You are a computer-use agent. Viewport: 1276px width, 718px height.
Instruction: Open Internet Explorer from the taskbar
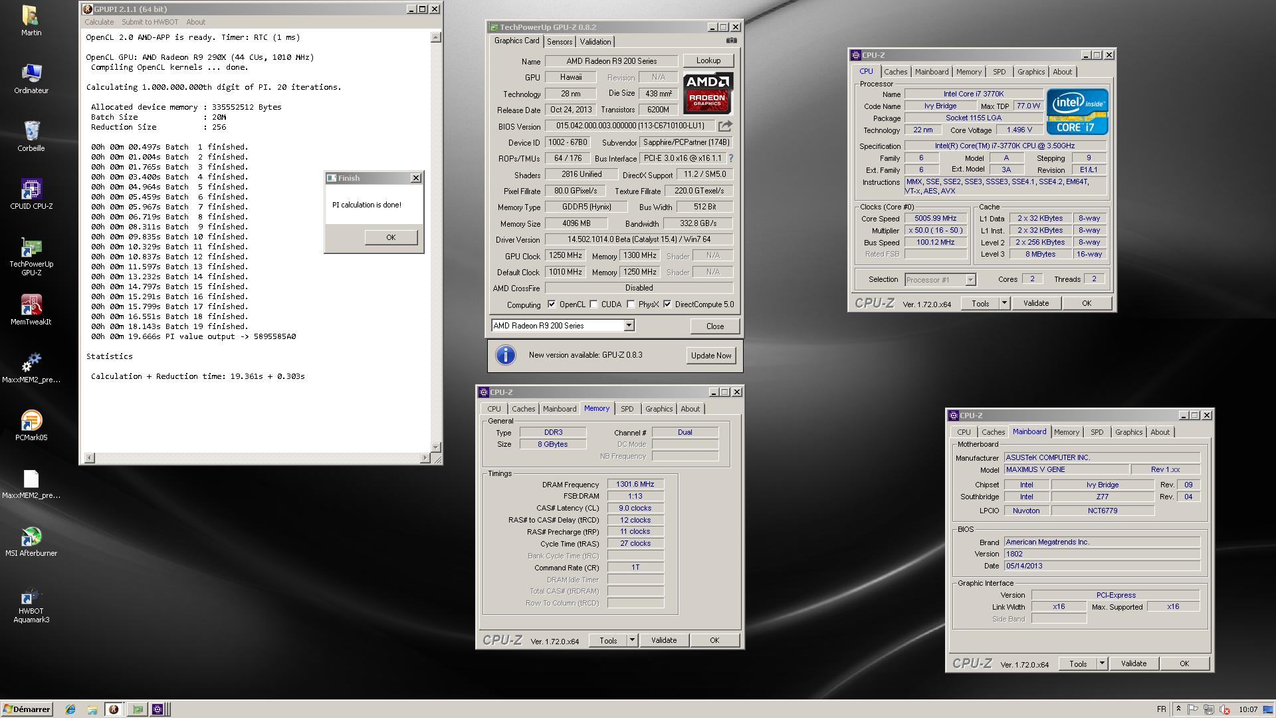click(70, 709)
